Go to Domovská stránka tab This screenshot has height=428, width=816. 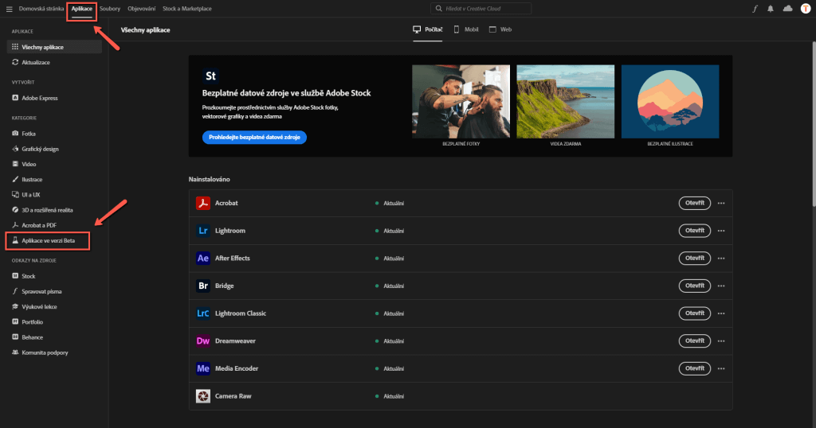tap(41, 9)
